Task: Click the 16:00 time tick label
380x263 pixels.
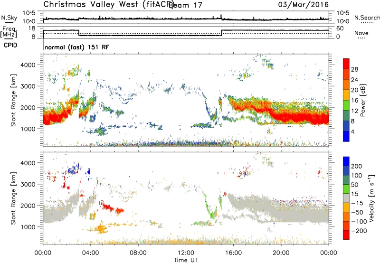Action: [233, 253]
